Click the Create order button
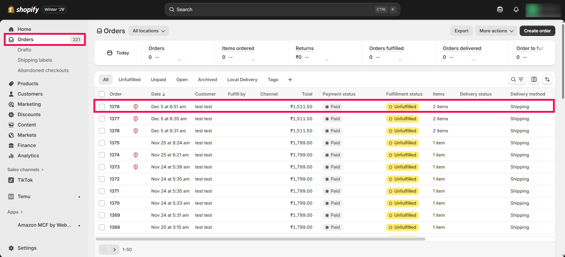This screenshot has width=565, height=257. pos(537,31)
